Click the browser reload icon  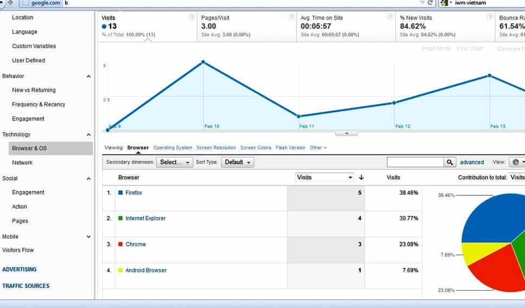[431, 3]
